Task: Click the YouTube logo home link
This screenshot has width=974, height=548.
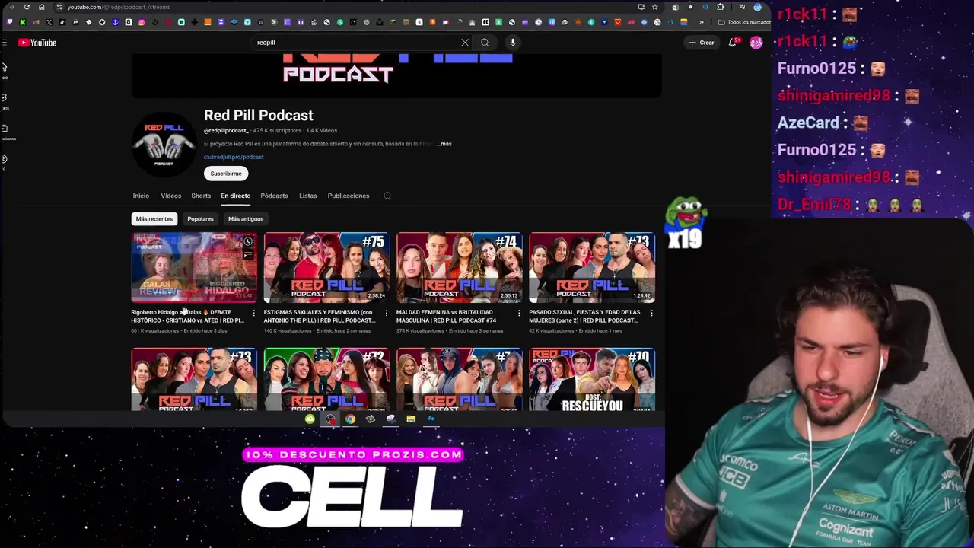Action: coord(37,43)
